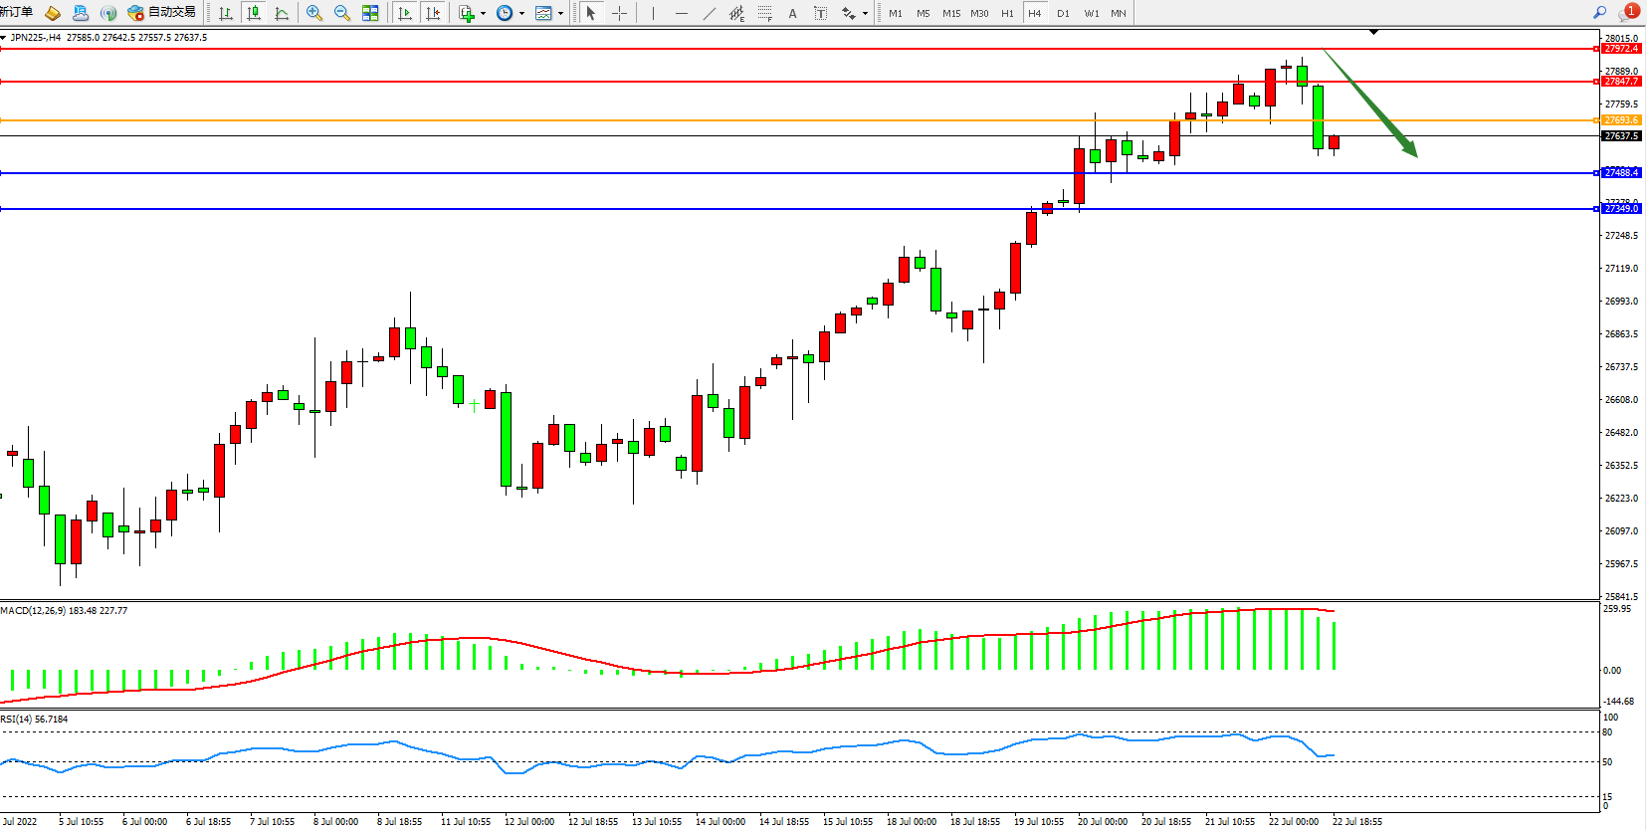This screenshot has height=830, width=1647.
Task: Select the crosshair cursor tool
Action: (619, 13)
